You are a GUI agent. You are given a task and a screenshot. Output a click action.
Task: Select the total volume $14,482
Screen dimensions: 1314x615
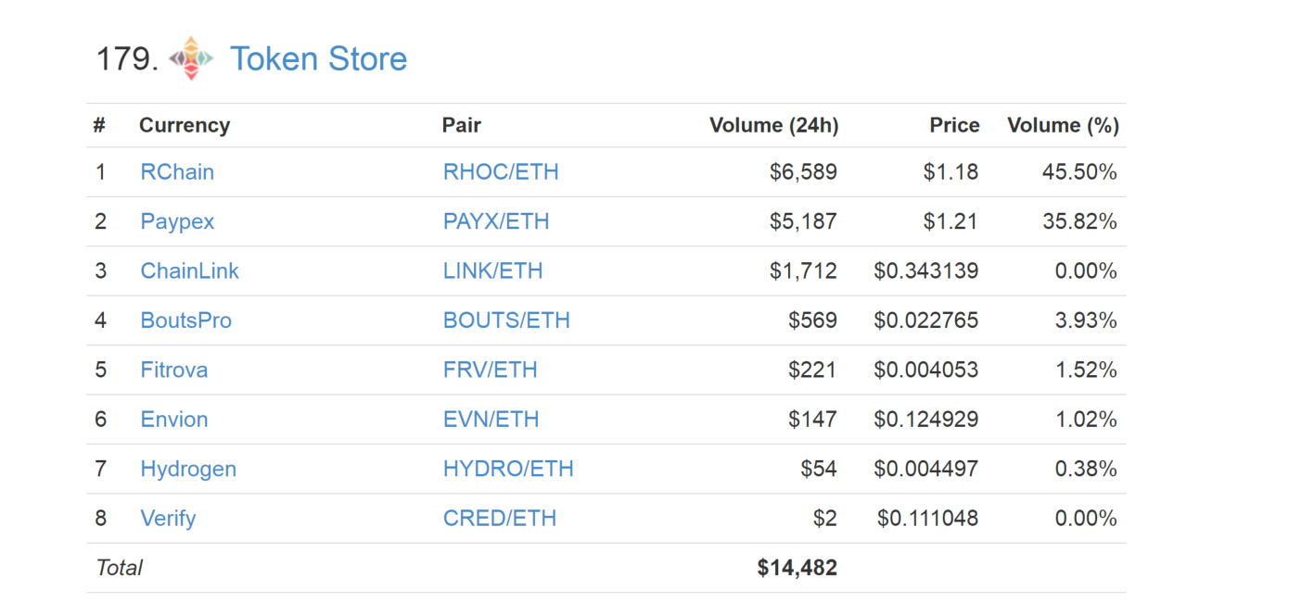click(797, 568)
